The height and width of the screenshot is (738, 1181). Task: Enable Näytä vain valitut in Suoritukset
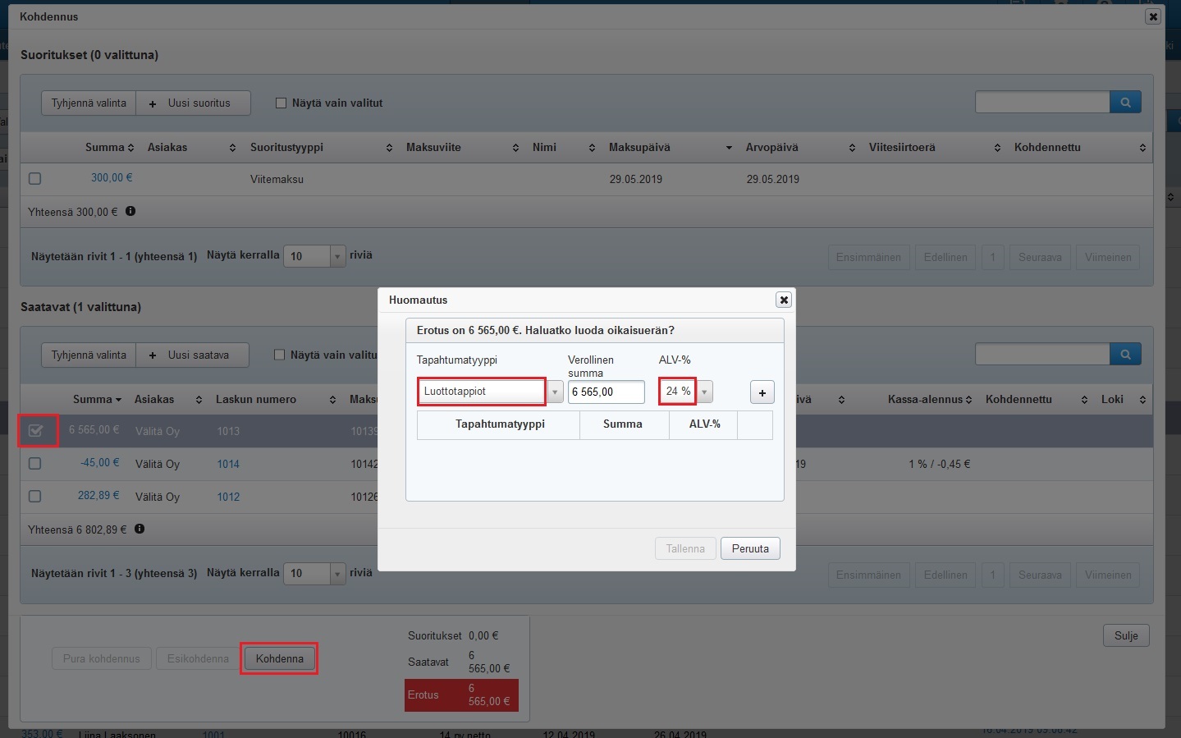[x=281, y=103]
